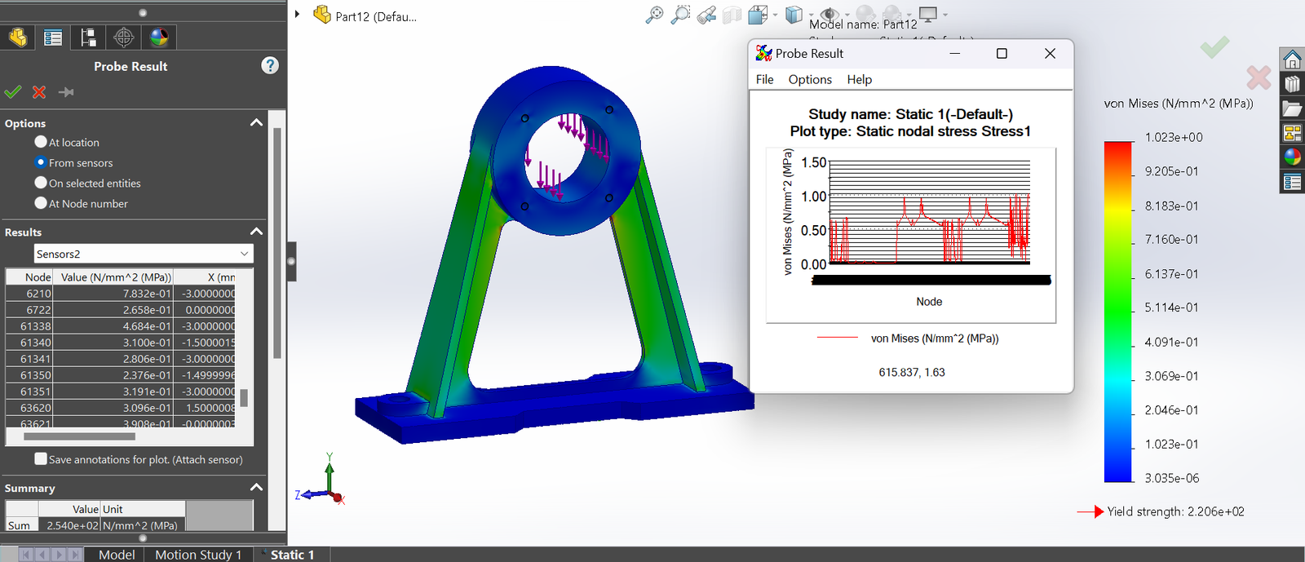
Task: Click the red X to cancel probe
Action: tap(39, 92)
